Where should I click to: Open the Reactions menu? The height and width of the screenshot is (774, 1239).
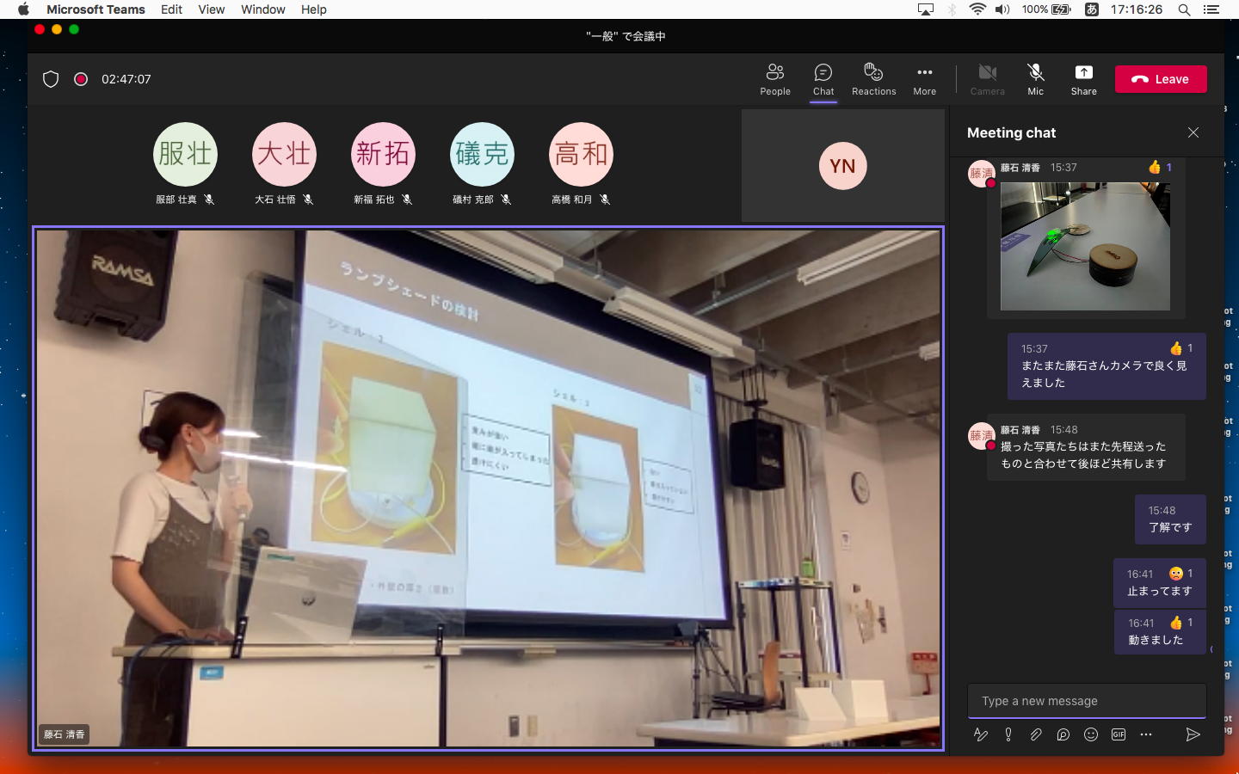[873, 79]
